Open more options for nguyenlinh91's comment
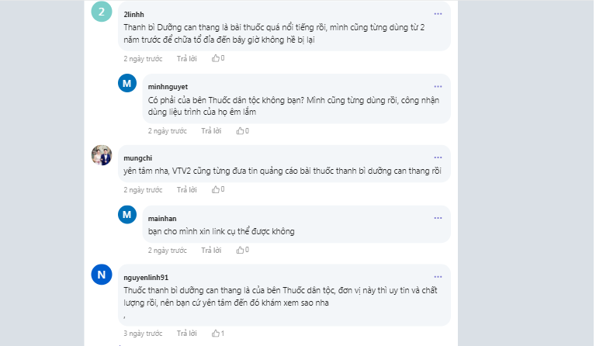Image resolution: width=596 pixels, height=346 pixels. 438,277
